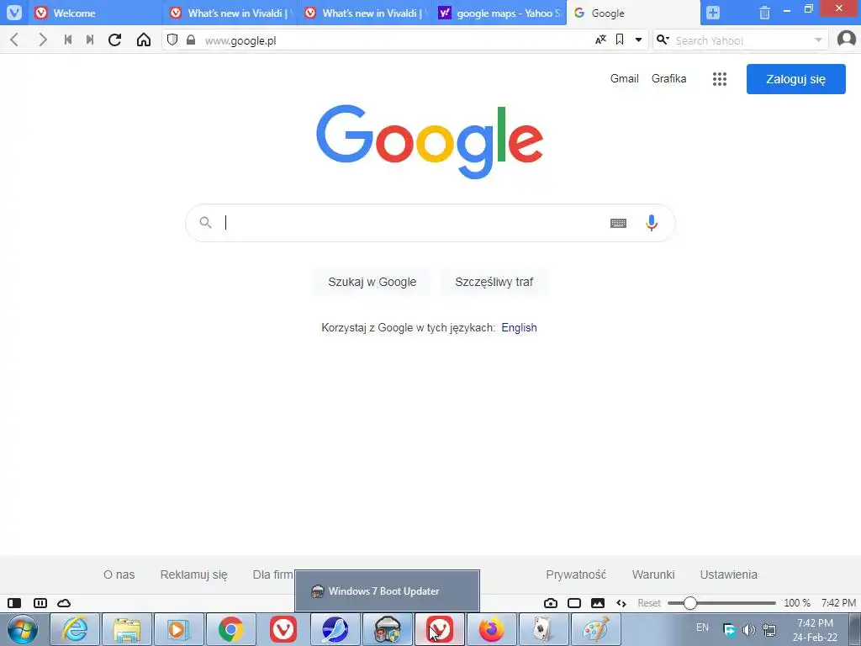Screen dimensions: 861x646
Task: Open the Warunki footer link
Action: 653,575
